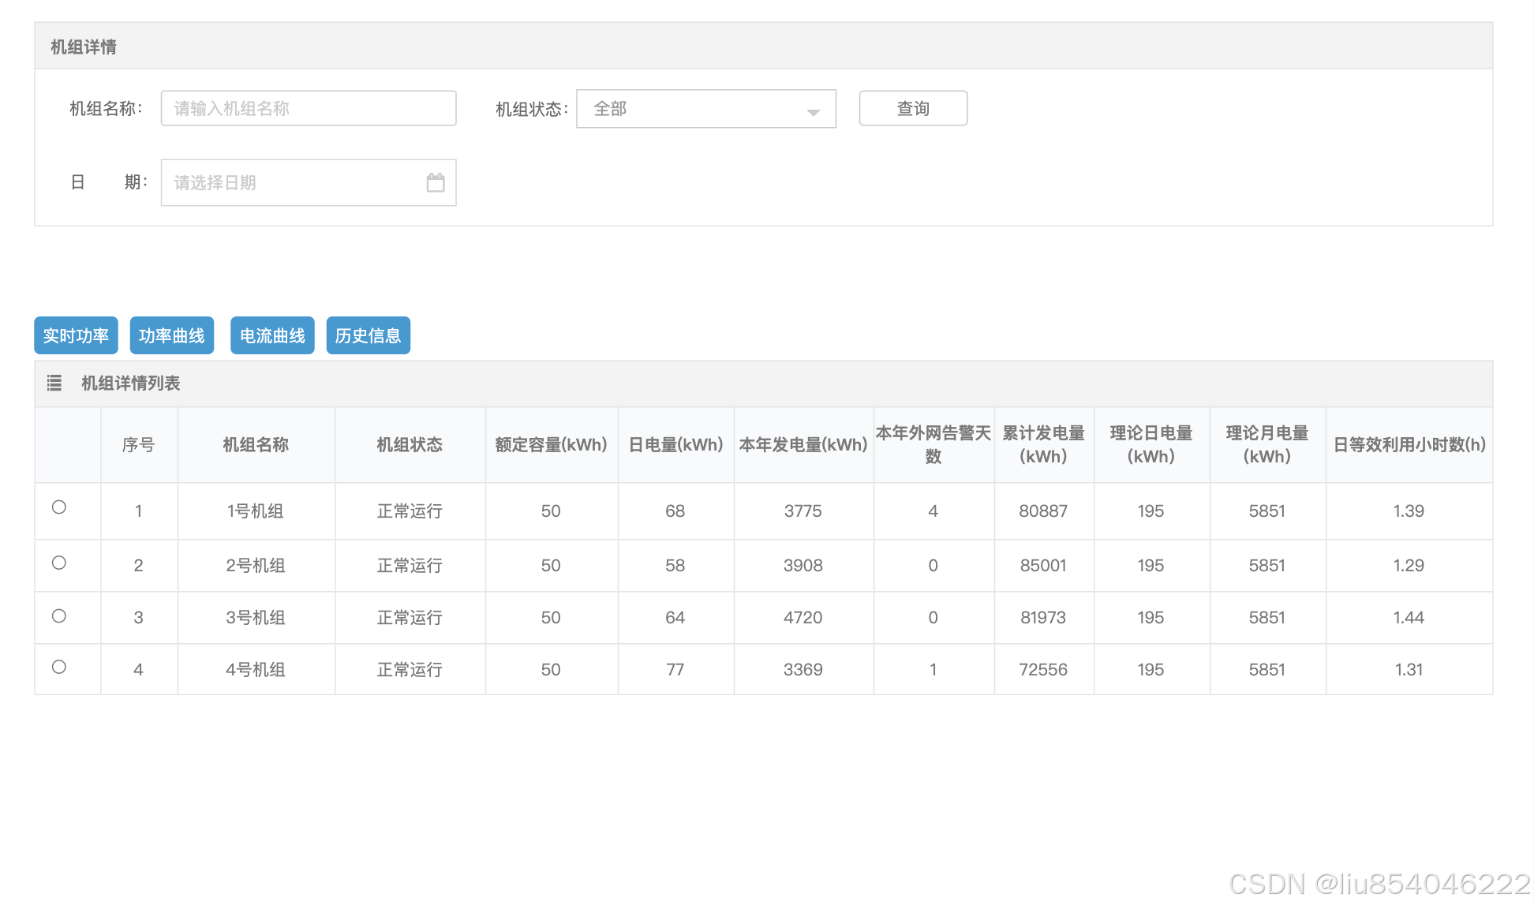Click the 日电量(kWh) column header

point(675,445)
